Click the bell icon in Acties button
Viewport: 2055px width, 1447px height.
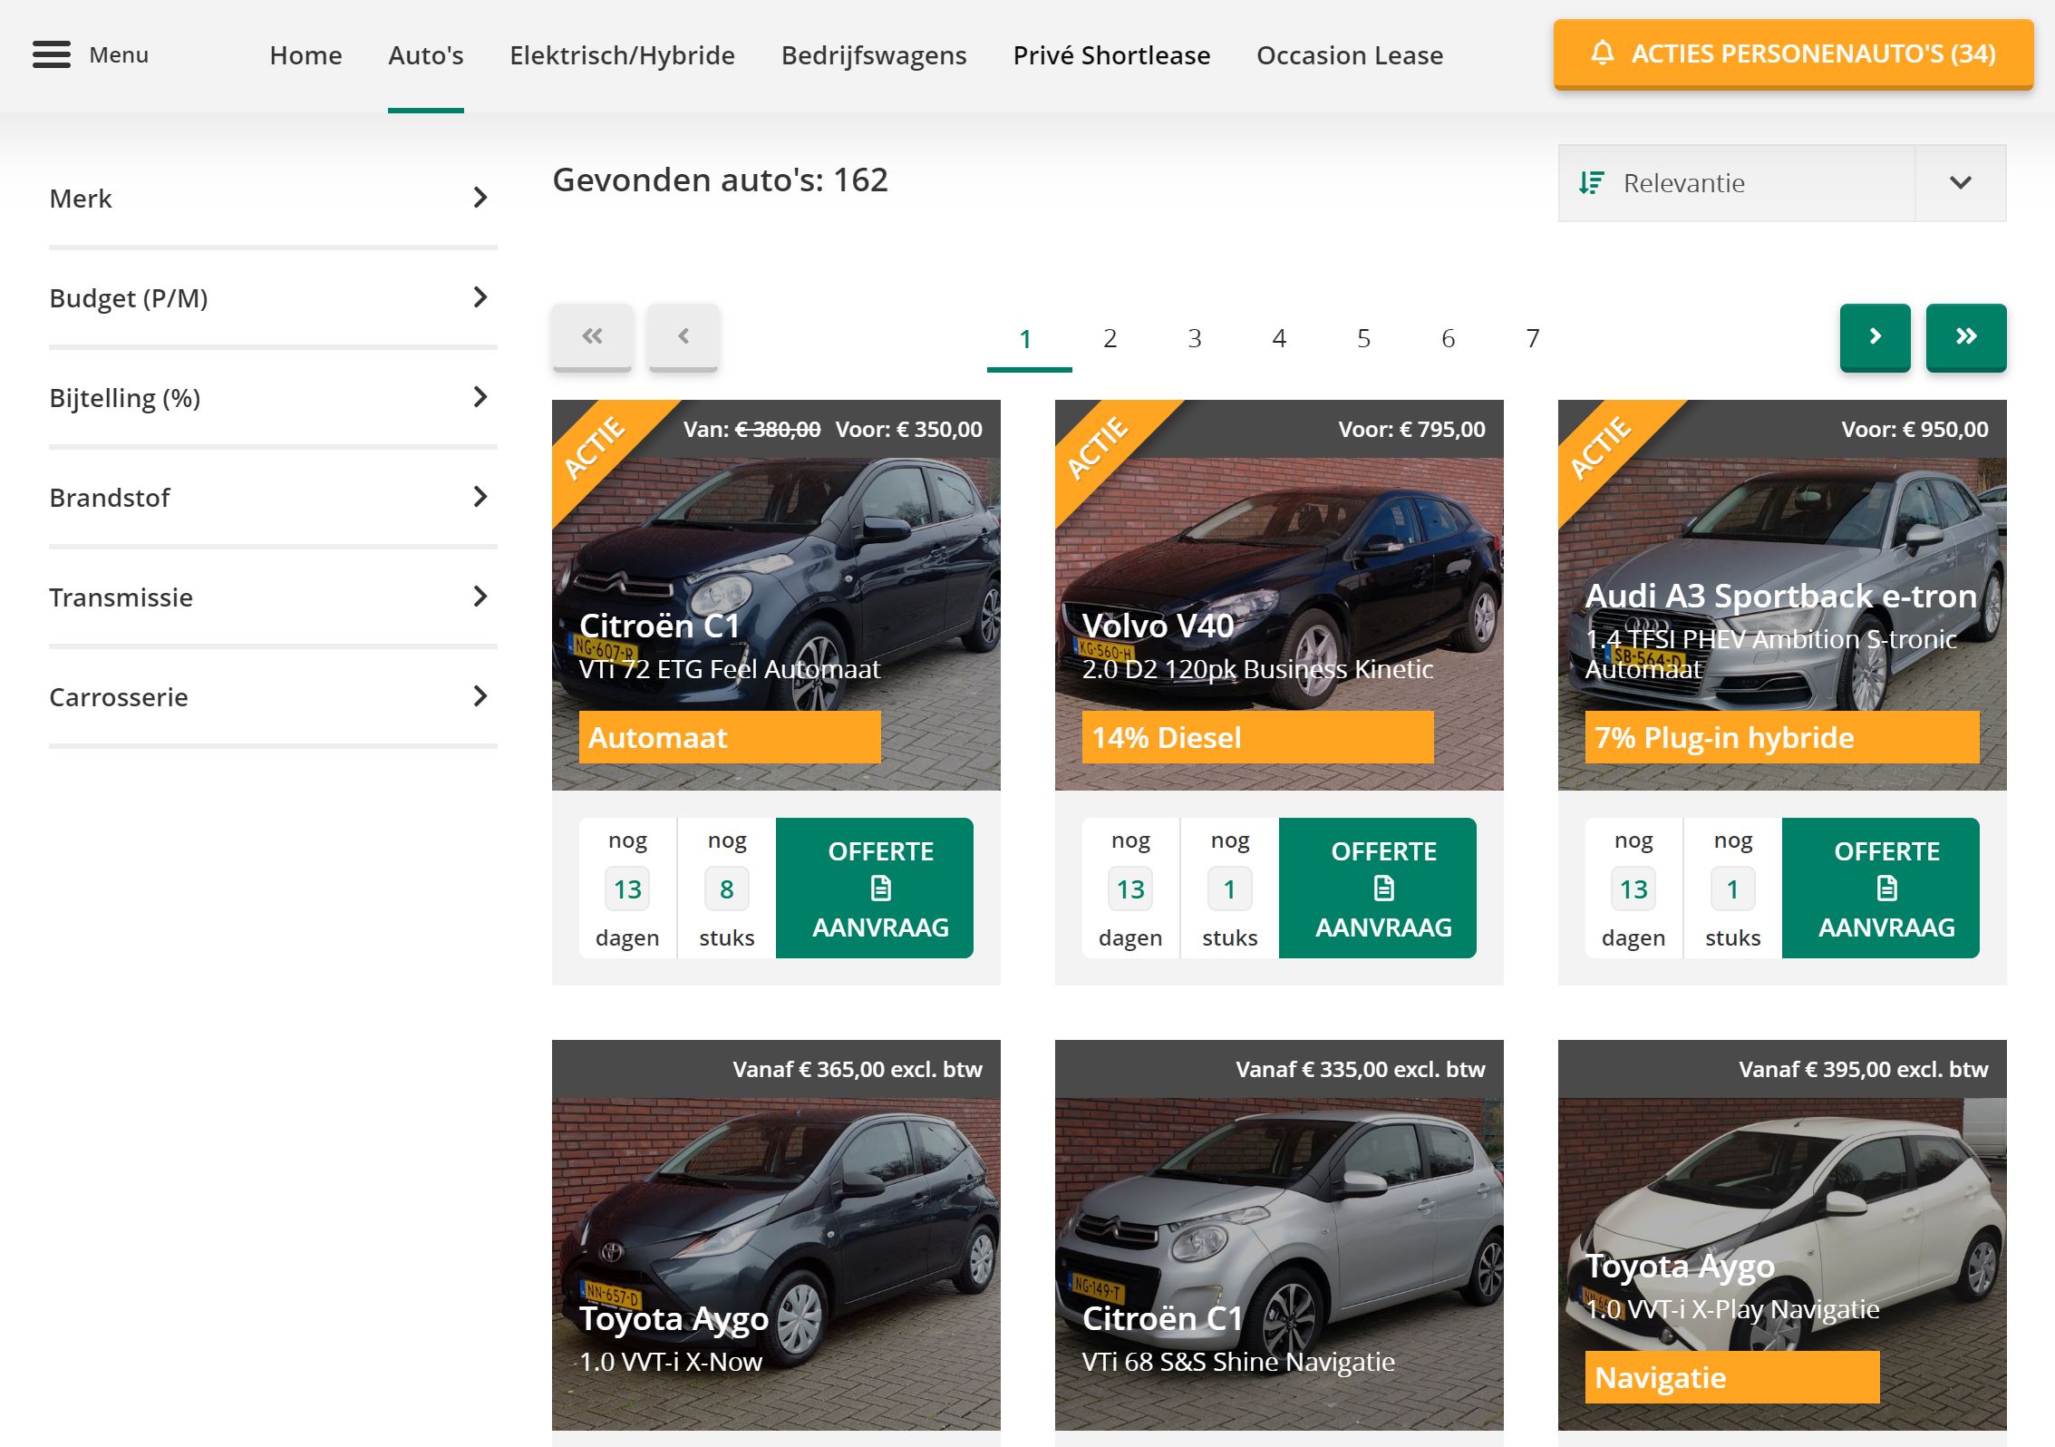[1602, 53]
